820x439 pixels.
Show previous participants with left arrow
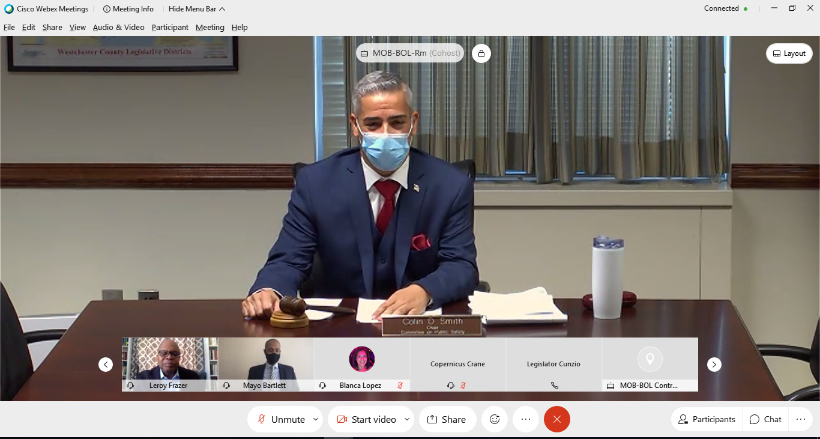click(106, 365)
